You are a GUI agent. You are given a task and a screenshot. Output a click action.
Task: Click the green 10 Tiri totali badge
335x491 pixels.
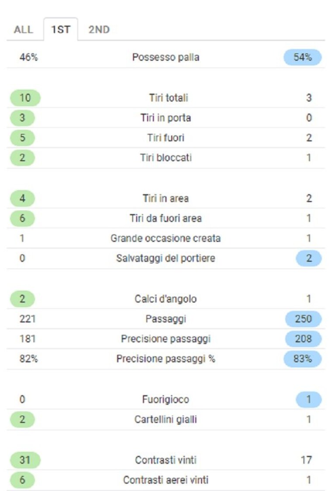point(25,98)
